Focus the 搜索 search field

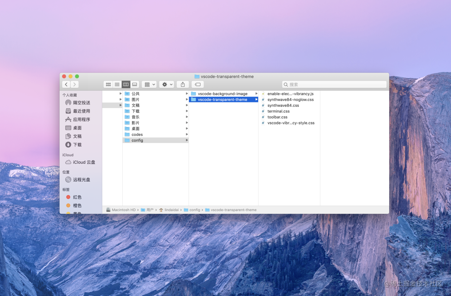[334, 84]
